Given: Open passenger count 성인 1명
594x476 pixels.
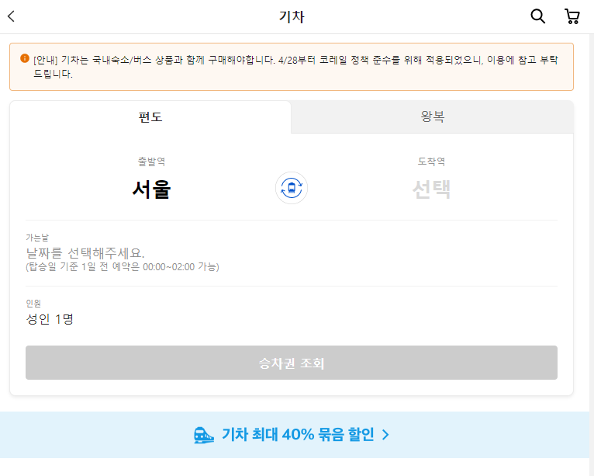Looking at the screenshot, I should tap(50, 319).
